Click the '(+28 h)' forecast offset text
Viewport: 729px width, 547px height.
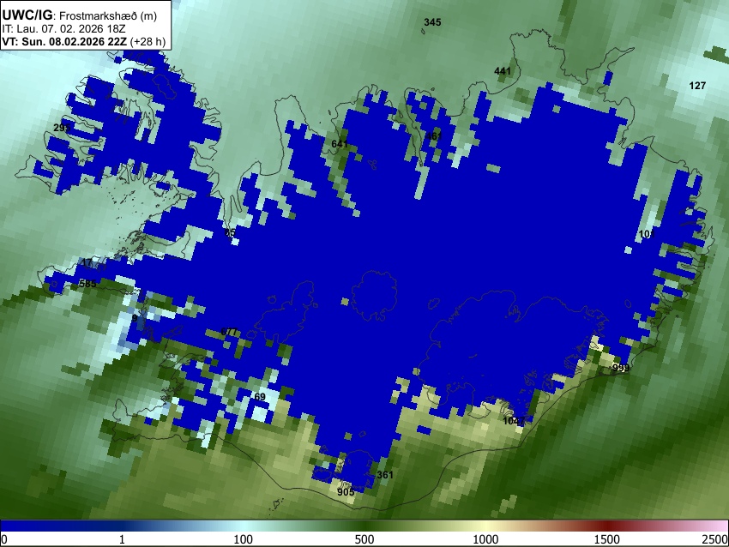tap(148, 41)
